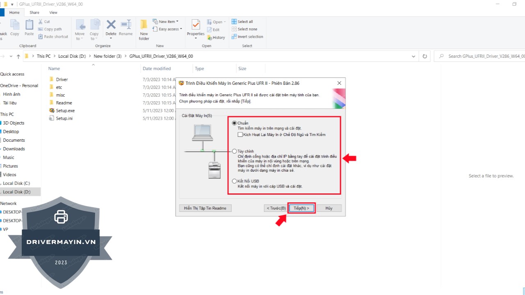Enable Kích Hoạt Lại Máy In checkbox
The width and height of the screenshot is (525, 295).
click(240, 134)
